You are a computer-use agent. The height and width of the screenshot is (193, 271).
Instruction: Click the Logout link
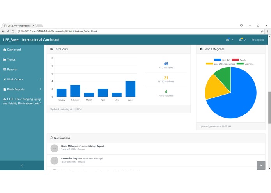point(258,40)
